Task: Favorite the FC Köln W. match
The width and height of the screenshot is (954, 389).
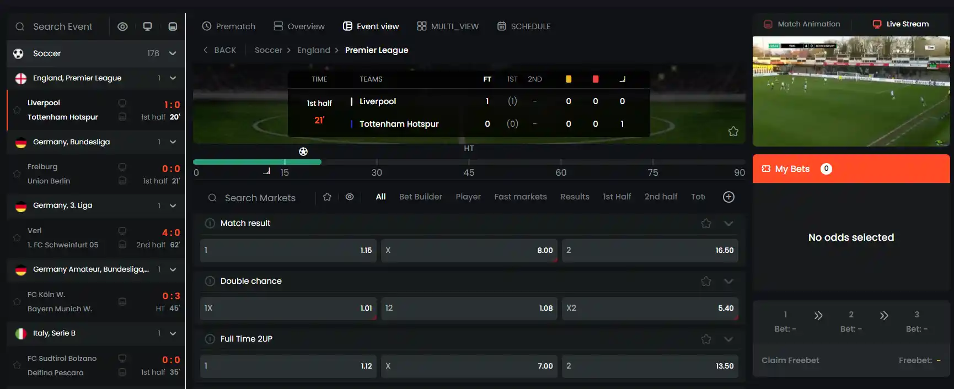Action: (x=17, y=301)
